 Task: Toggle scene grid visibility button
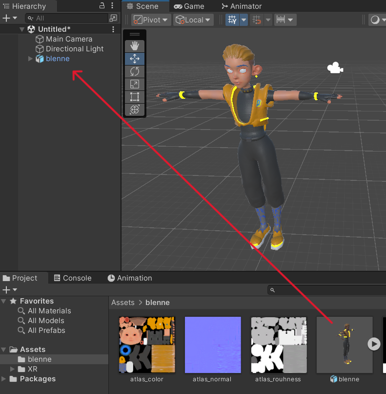(x=232, y=20)
